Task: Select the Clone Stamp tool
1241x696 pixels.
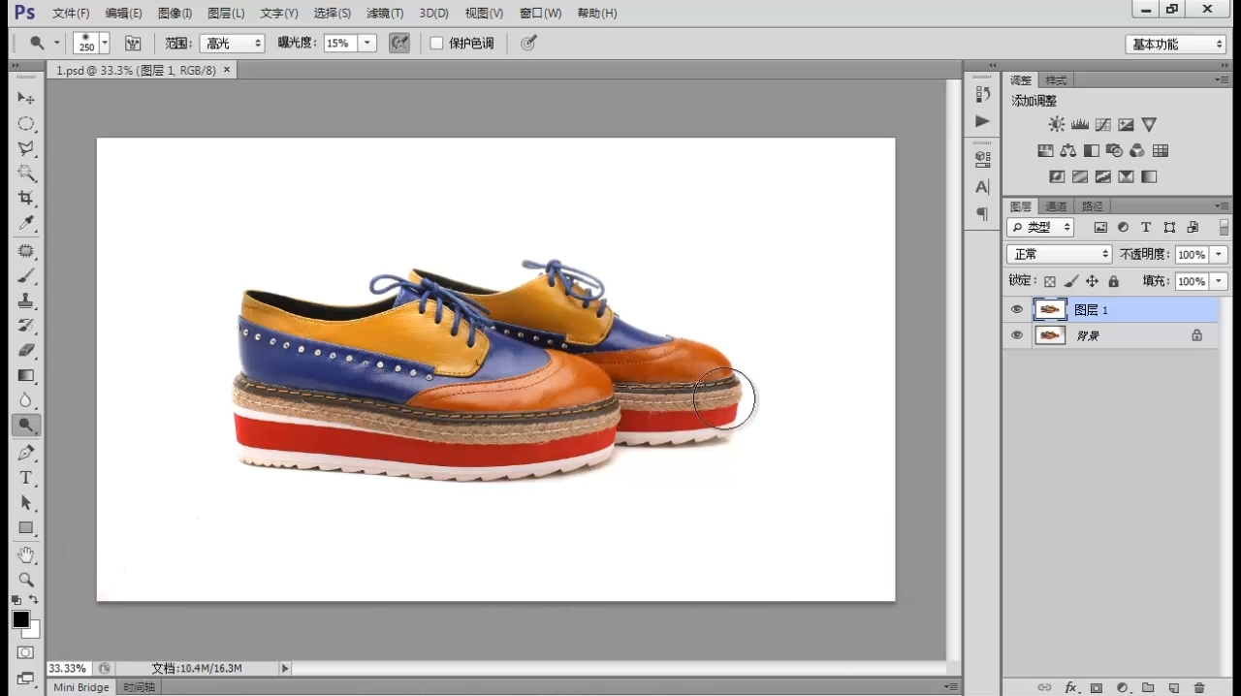Action: 26,301
